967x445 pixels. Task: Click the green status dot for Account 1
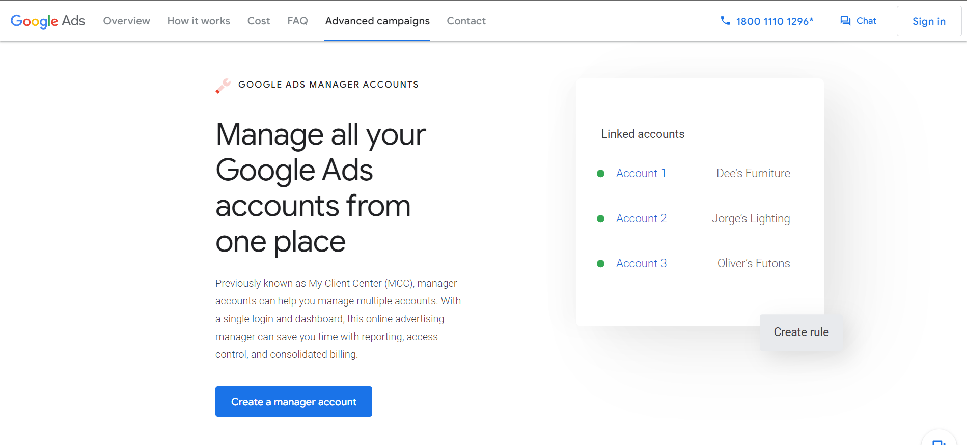coord(600,174)
